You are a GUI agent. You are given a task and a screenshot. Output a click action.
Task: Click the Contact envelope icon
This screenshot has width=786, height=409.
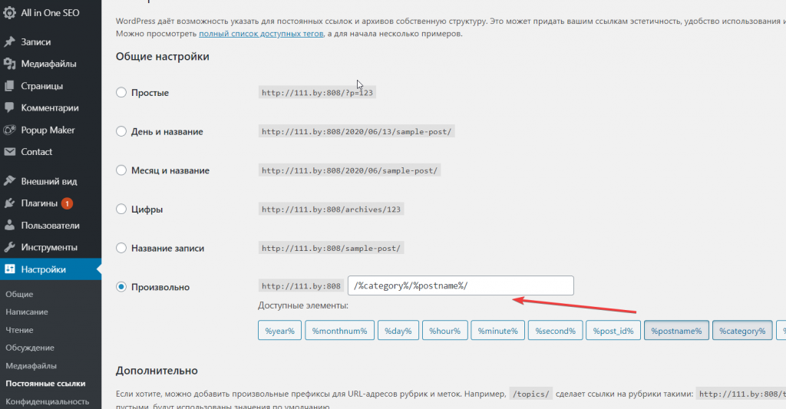(x=9, y=152)
